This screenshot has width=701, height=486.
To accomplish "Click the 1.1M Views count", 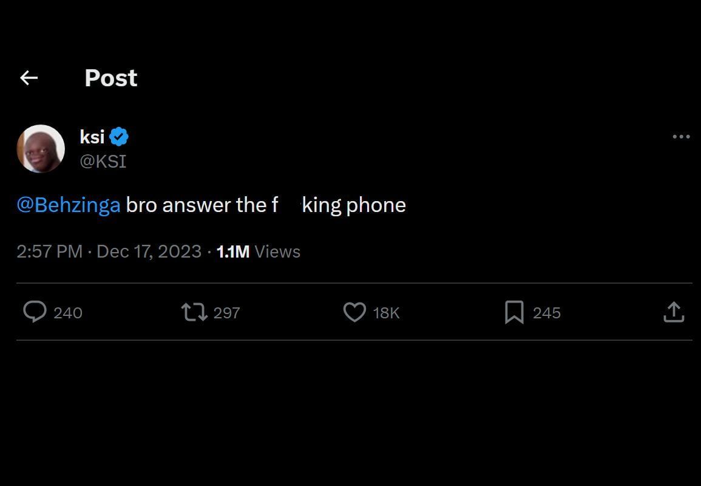I will pyautogui.click(x=258, y=252).
